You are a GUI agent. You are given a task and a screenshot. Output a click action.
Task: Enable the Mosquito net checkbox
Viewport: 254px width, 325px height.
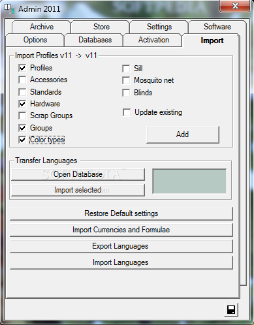coord(126,80)
